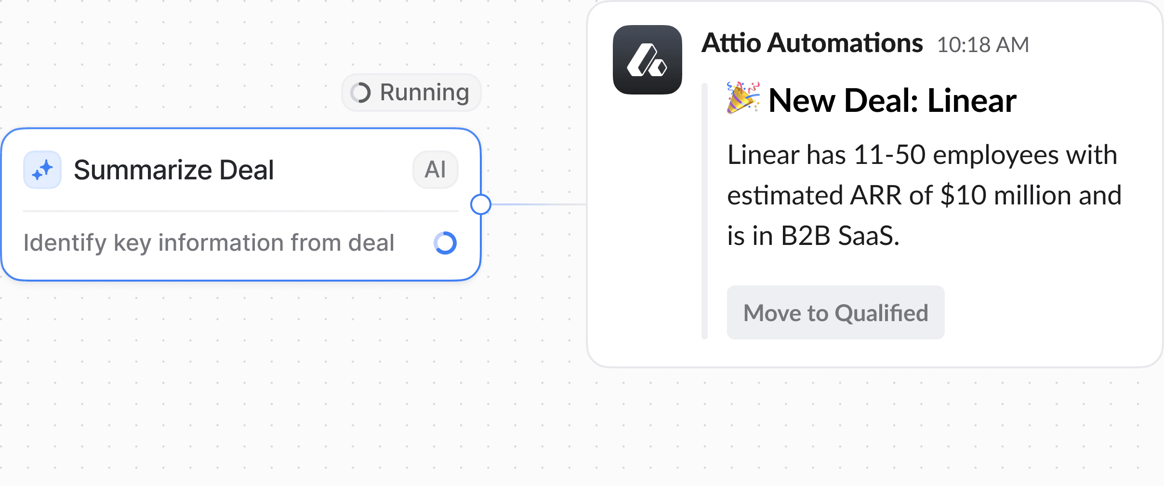Click the party popper emoji
This screenshot has height=486, width=1164.
click(x=743, y=98)
